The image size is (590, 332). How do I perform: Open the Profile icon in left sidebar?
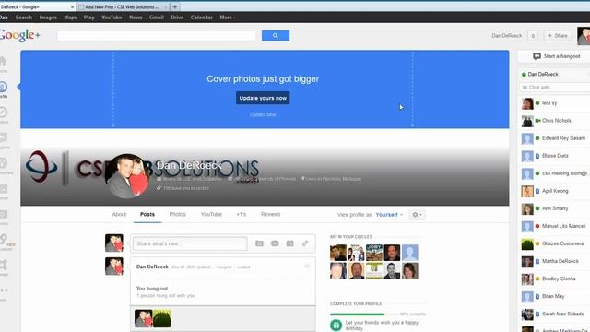3,87
